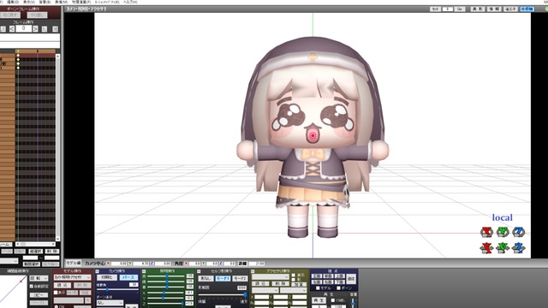
Task: Toggle the 表示 checkbox in the accessory panel
Action: (294, 275)
